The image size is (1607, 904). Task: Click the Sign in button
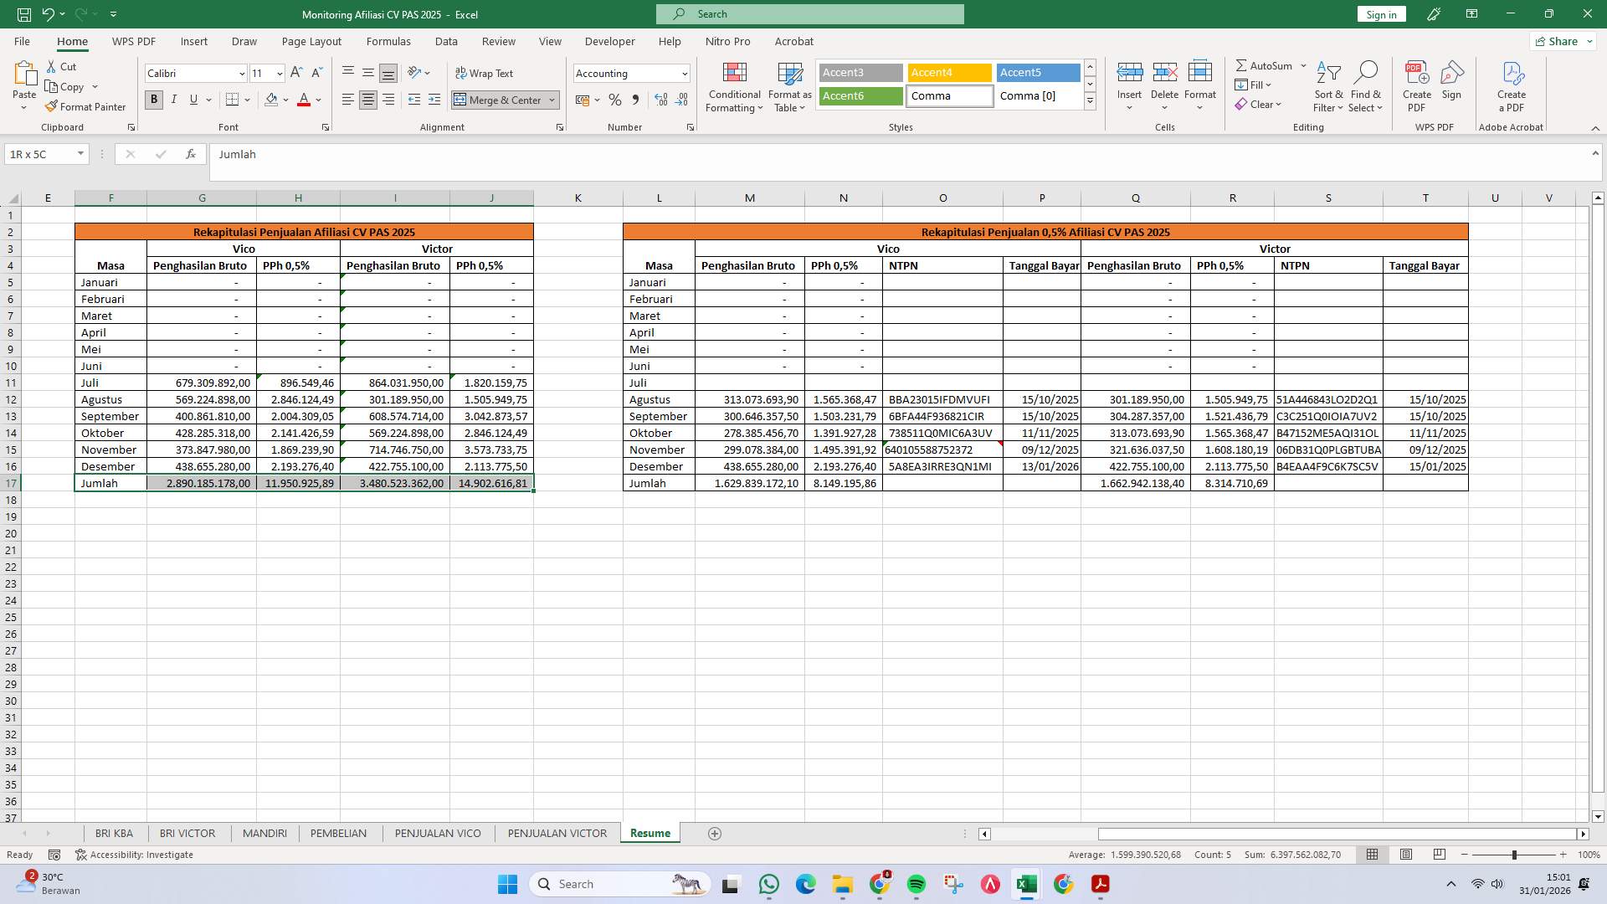point(1380,13)
